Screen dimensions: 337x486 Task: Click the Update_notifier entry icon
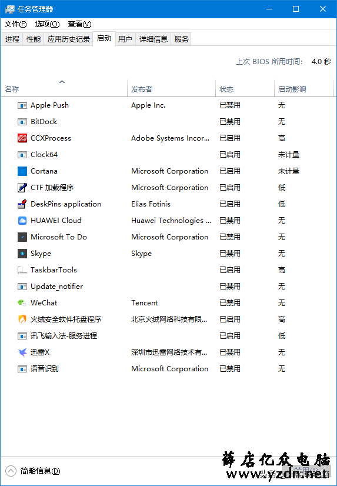tap(22, 287)
